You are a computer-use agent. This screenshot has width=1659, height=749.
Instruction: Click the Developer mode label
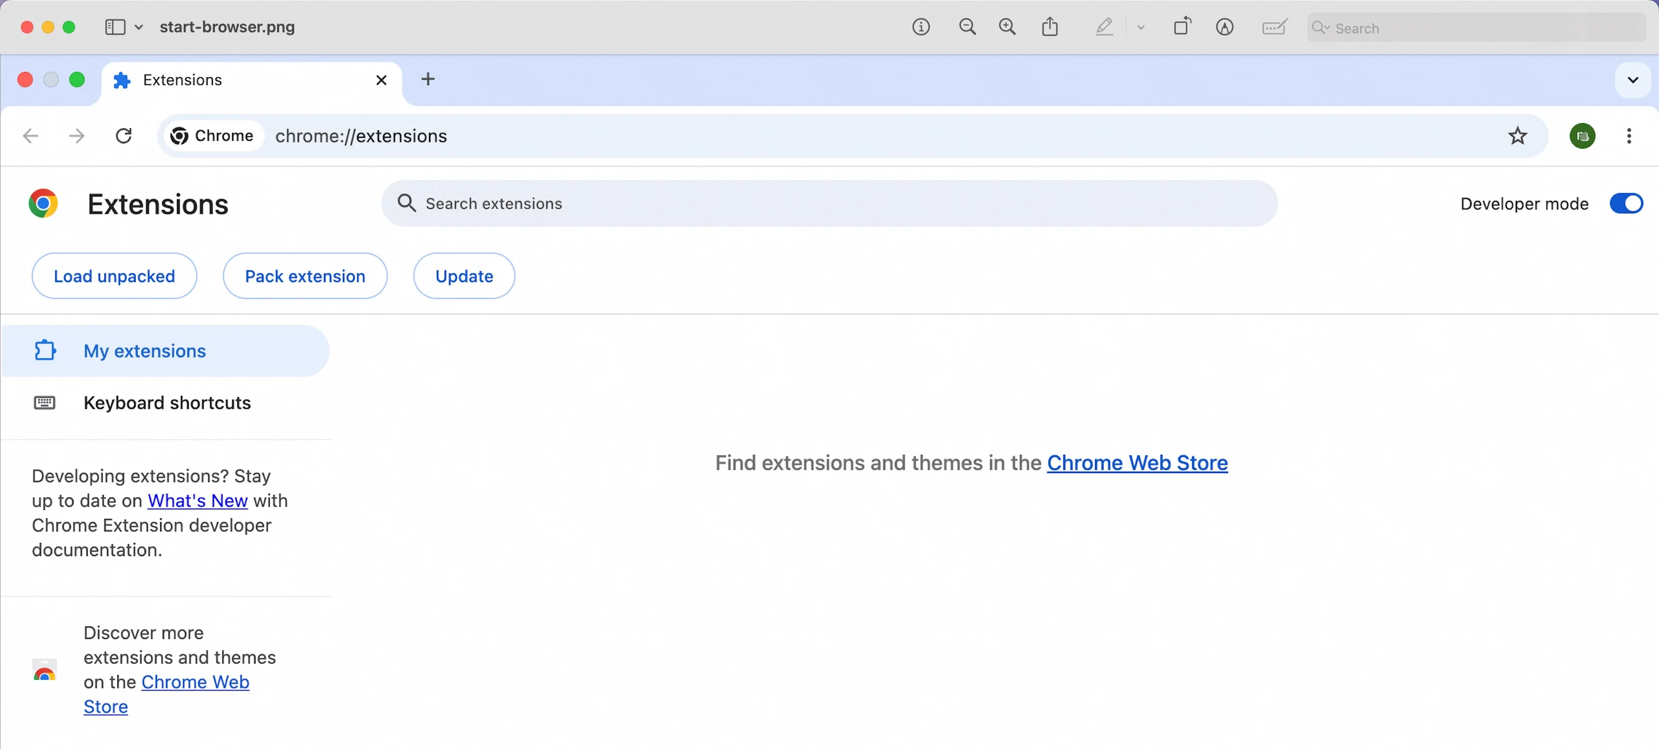coord(1524,203)
